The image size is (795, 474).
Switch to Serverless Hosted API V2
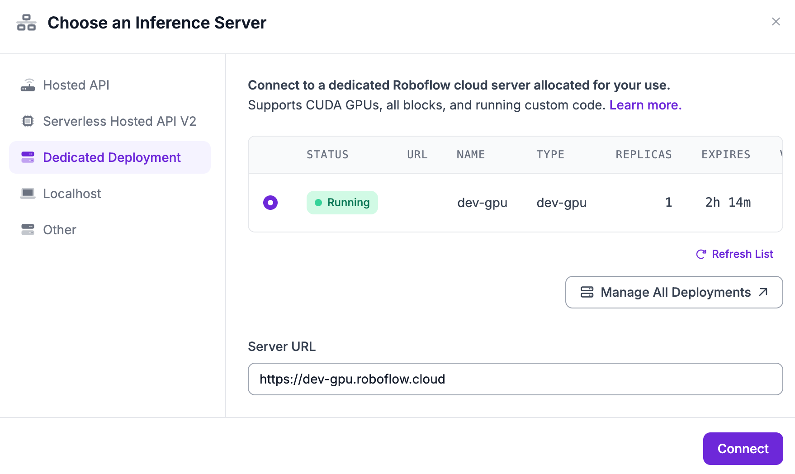click(119, 121)
